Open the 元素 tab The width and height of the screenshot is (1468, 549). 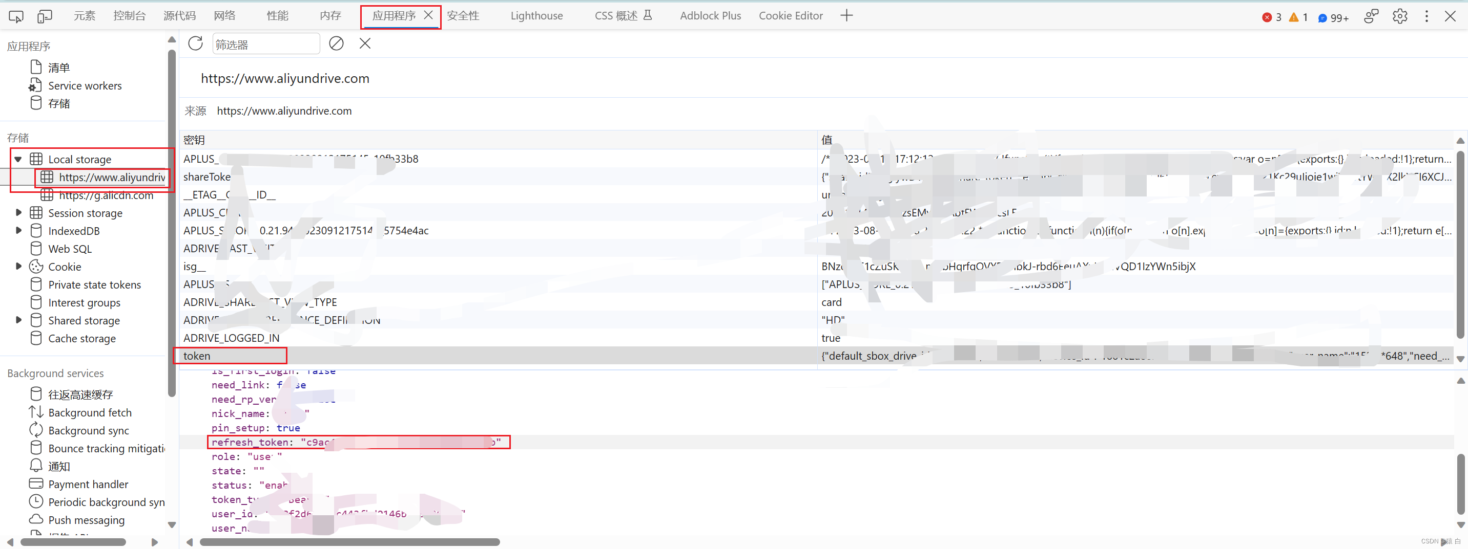[x=85, y=16]
